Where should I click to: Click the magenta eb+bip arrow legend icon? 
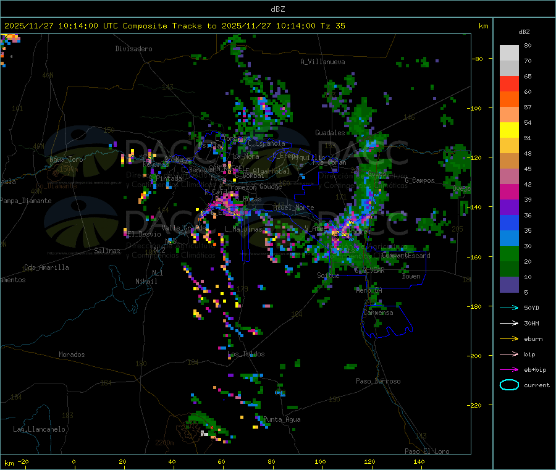click(509, 370)
